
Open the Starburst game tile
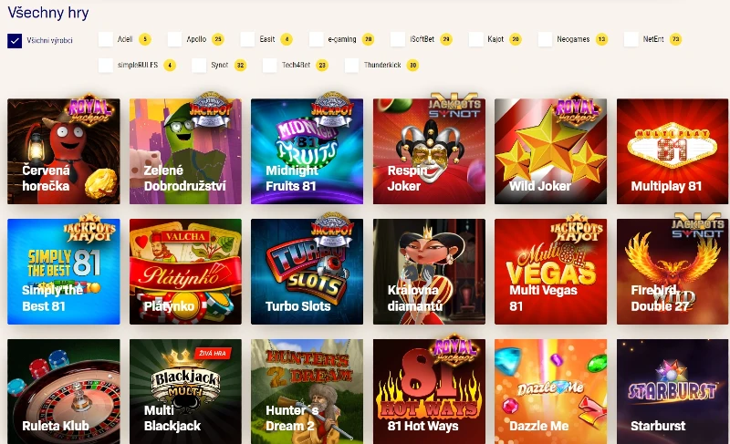(x=673, y=391)
